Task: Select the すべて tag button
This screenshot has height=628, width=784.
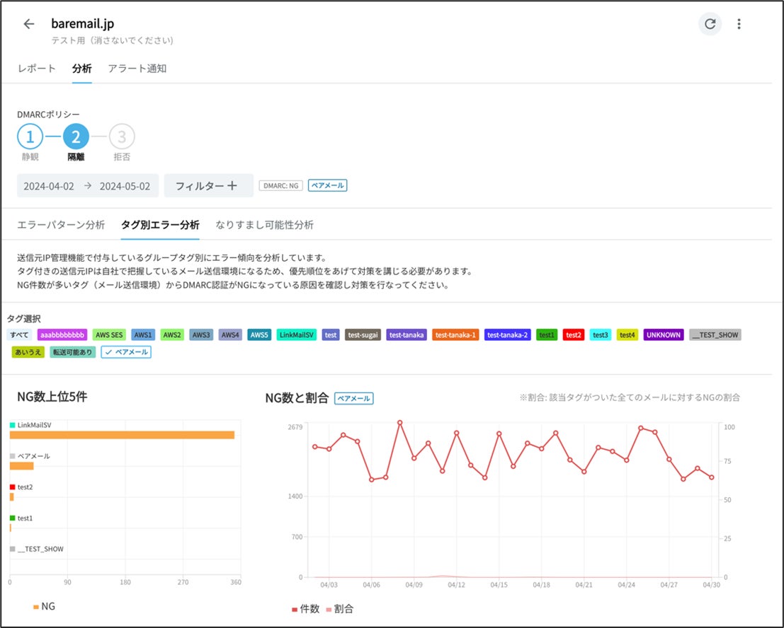Action: 19,335
